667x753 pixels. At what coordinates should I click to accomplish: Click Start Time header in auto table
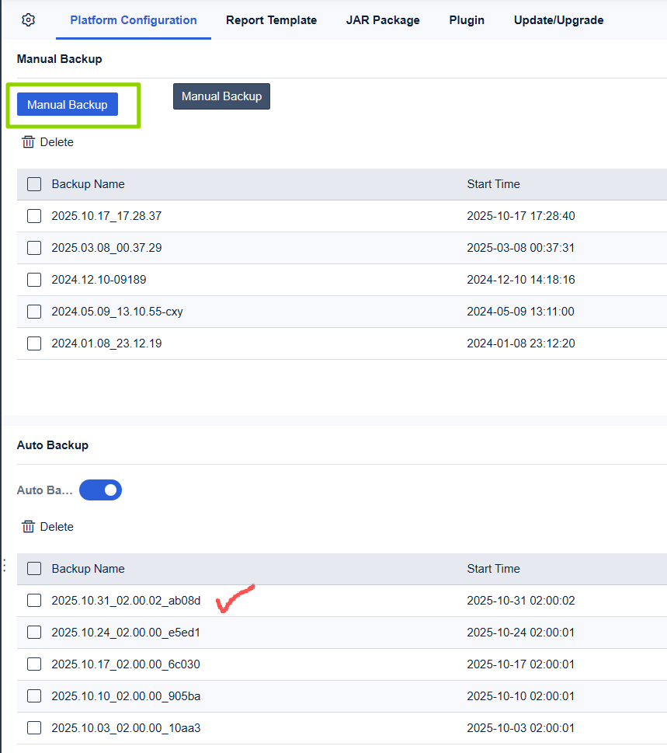pyautogui.click(x=493, y=569)
